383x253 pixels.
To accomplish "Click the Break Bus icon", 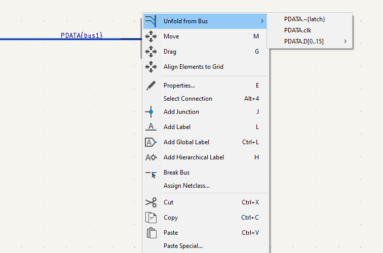I will (151, 174).
